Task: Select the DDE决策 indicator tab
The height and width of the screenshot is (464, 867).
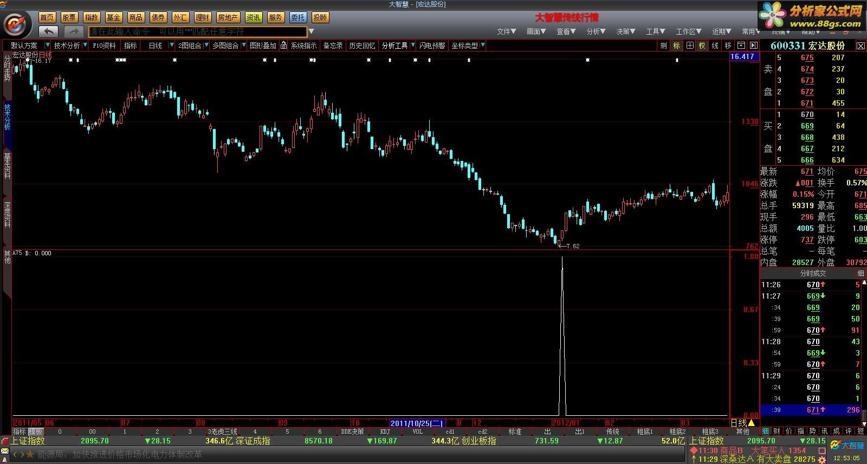Action: (352, 431)
